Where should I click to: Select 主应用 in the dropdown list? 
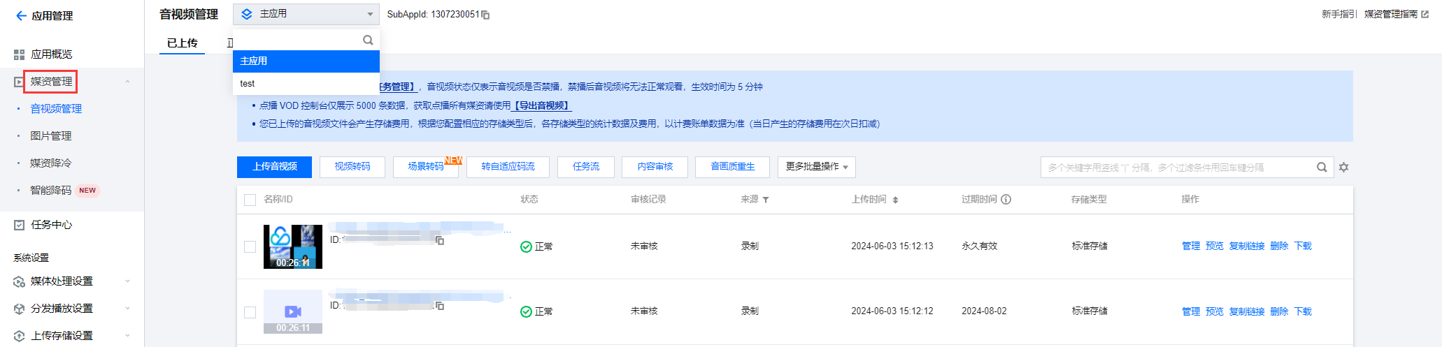(306, 61)
